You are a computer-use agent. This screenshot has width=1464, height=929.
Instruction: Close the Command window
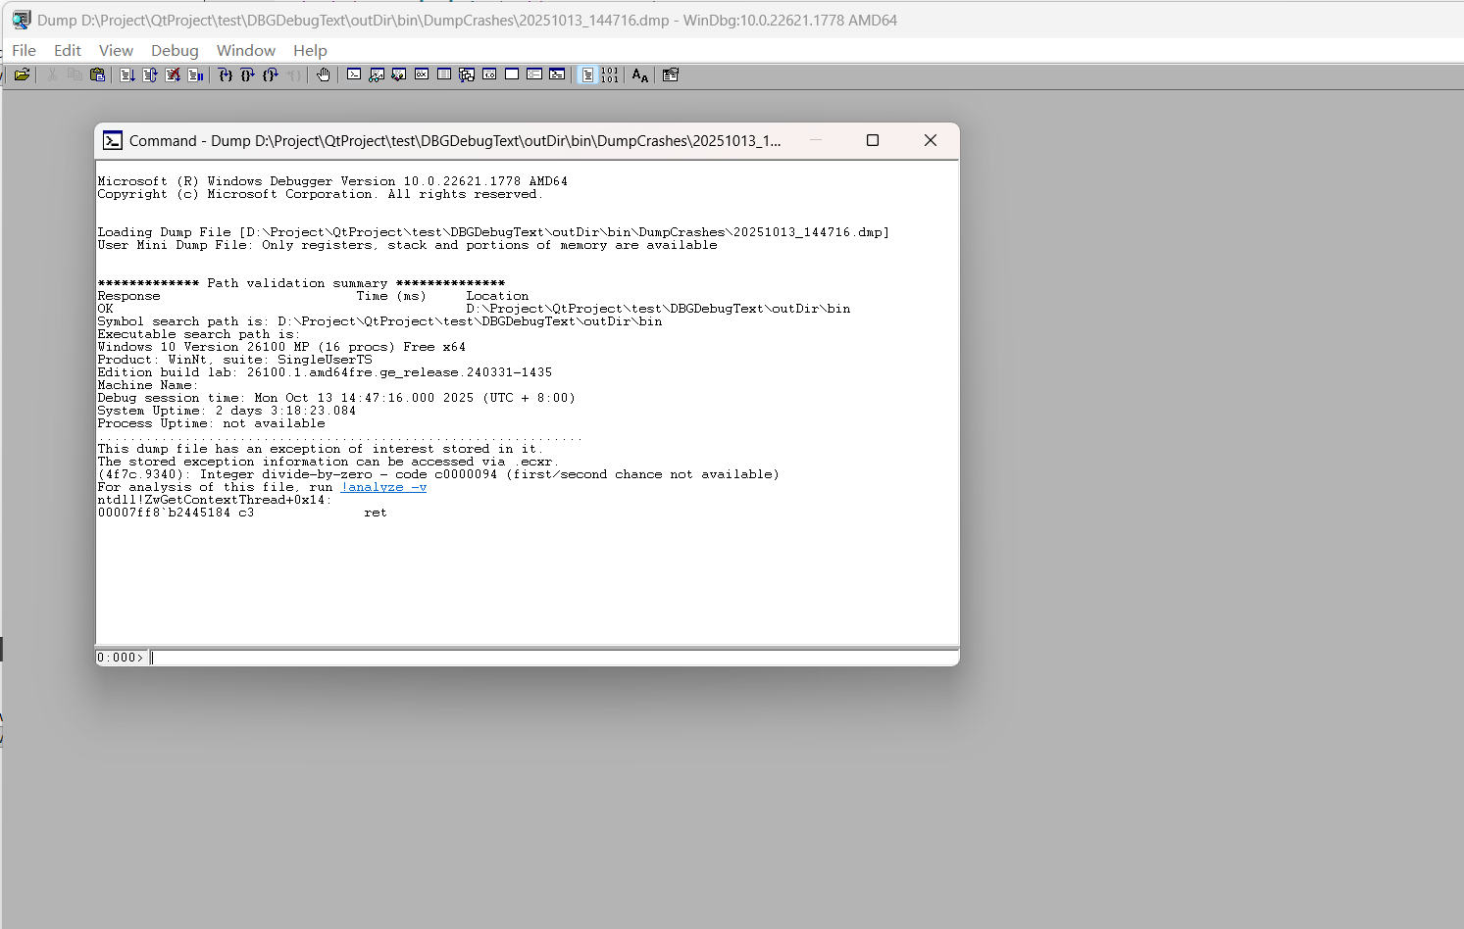point(931,140)
